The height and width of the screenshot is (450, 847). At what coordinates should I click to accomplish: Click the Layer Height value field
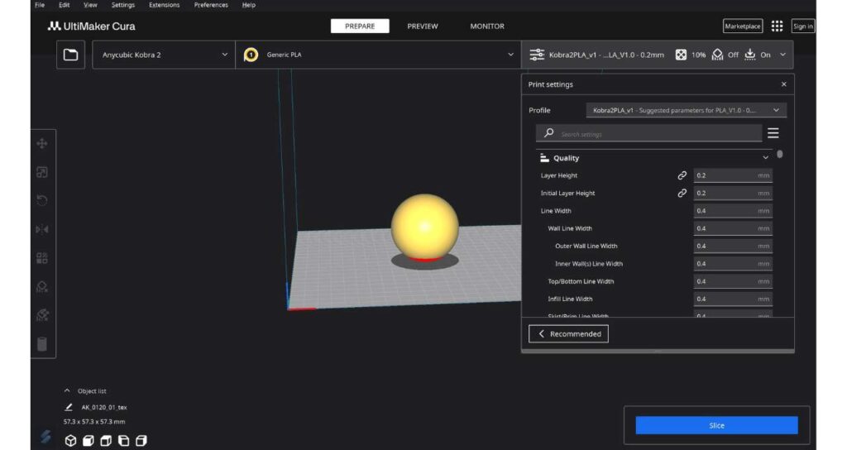coord(733,175)
